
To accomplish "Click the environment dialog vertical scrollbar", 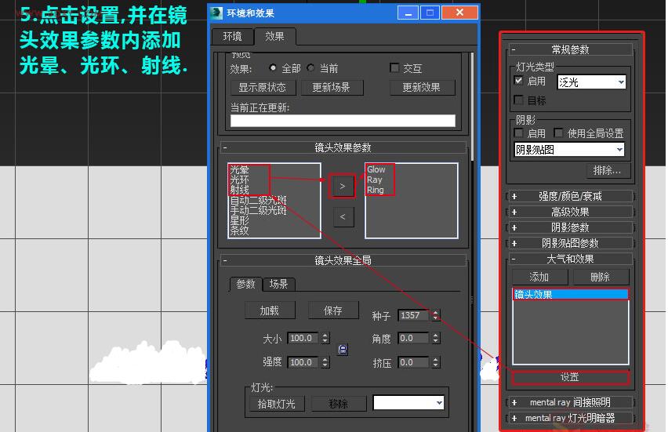I will point(473,107).
